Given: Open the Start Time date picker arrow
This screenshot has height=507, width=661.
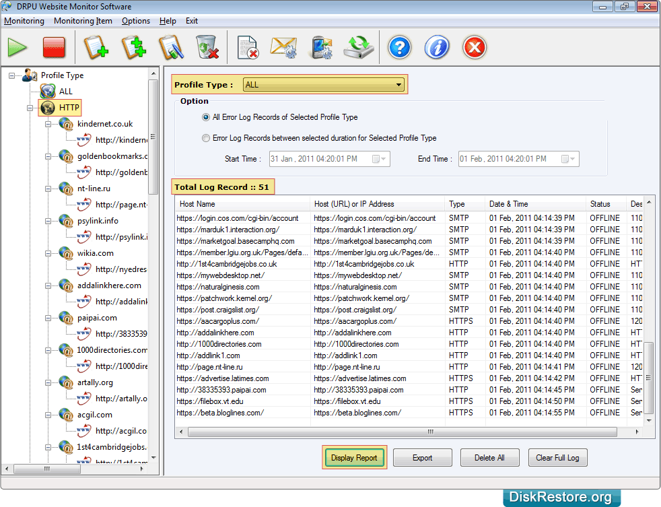Looking at the screenshot, I should coord(383,159).
